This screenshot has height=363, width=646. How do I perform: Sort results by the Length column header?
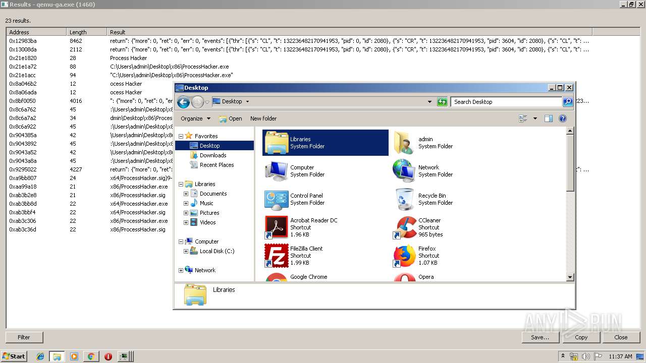click(x=87, y=32)
